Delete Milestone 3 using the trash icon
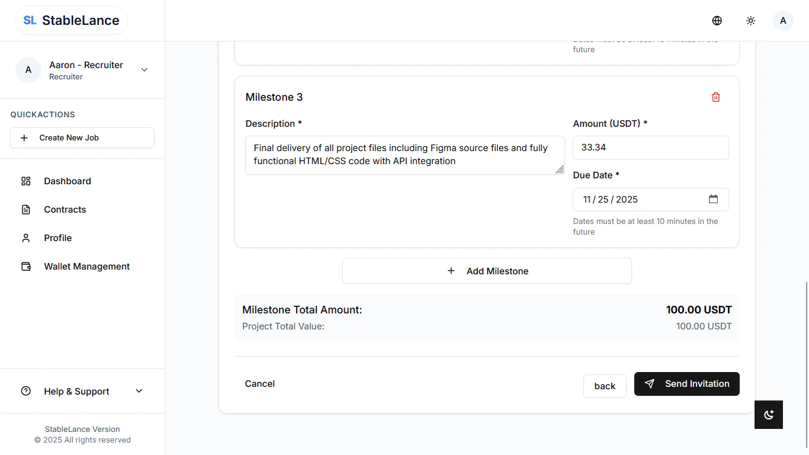Screen dimensions: 809x455 point(715,97)
